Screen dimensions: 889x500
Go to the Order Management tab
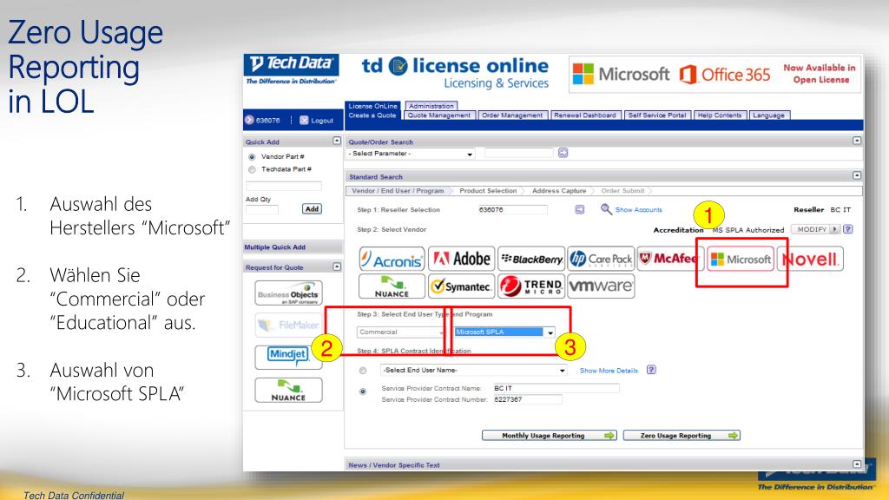tap(512, 115)
